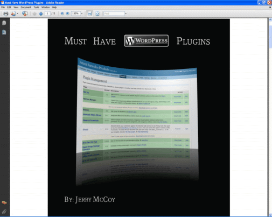272x217 pixels.
Task: Open the Help menu
Action: [x=54, y=8]
